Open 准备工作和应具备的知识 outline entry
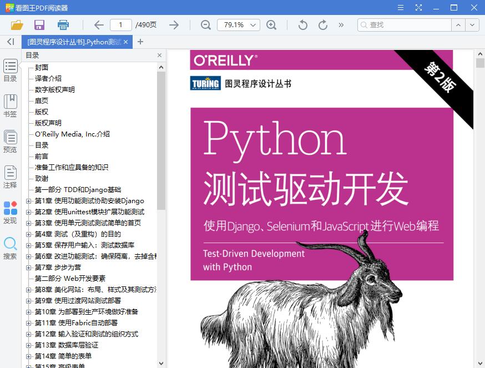Viewport: 485px width, 368px height. pos(72,168)
